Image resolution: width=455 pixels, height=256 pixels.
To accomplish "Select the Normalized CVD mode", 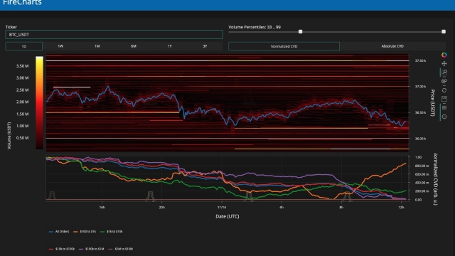I will pos(284,46).
